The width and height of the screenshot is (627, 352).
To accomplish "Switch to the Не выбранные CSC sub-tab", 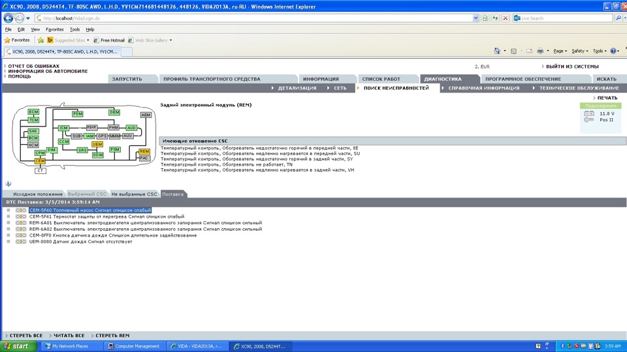I will point(135,194).
